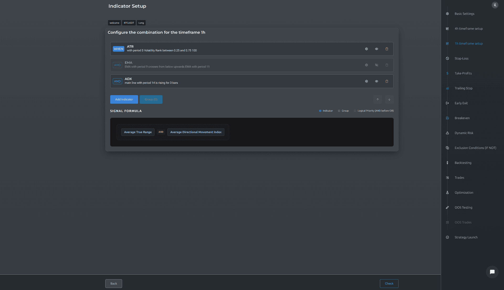The height and width of the screenshot is (290, 504).
Task: Open Basic Settings in sidebar
Action: (464, 14)
